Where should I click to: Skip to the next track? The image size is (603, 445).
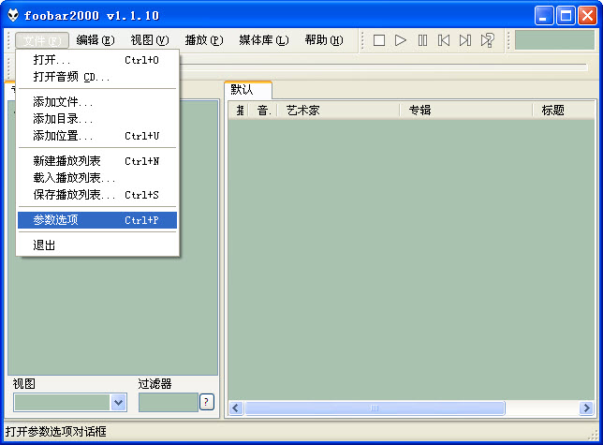coord(465,40)
